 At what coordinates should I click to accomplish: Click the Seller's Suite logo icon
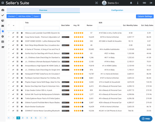click(x=3, y=3)
